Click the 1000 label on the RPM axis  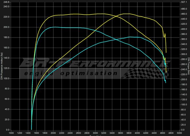click(11, 133)
